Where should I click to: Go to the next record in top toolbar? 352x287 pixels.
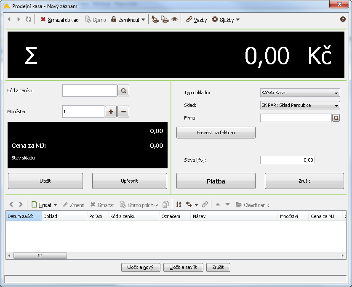pos(19,19)
